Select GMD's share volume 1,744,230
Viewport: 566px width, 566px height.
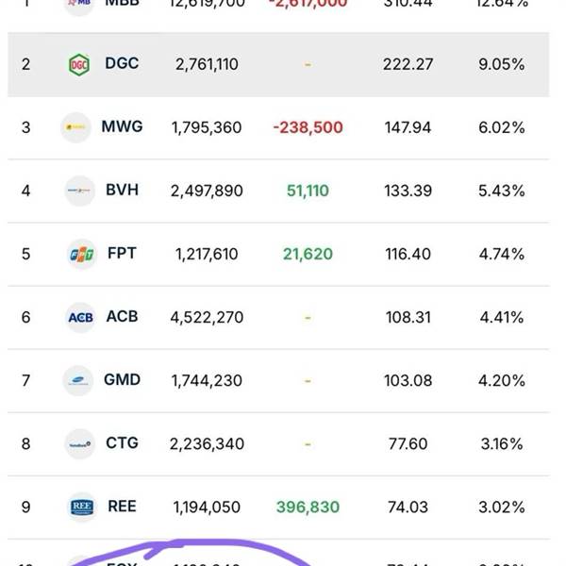207,381
